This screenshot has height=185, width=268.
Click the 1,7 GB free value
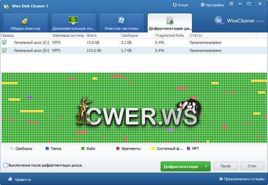pyautogui.click(x=126, y=51)
